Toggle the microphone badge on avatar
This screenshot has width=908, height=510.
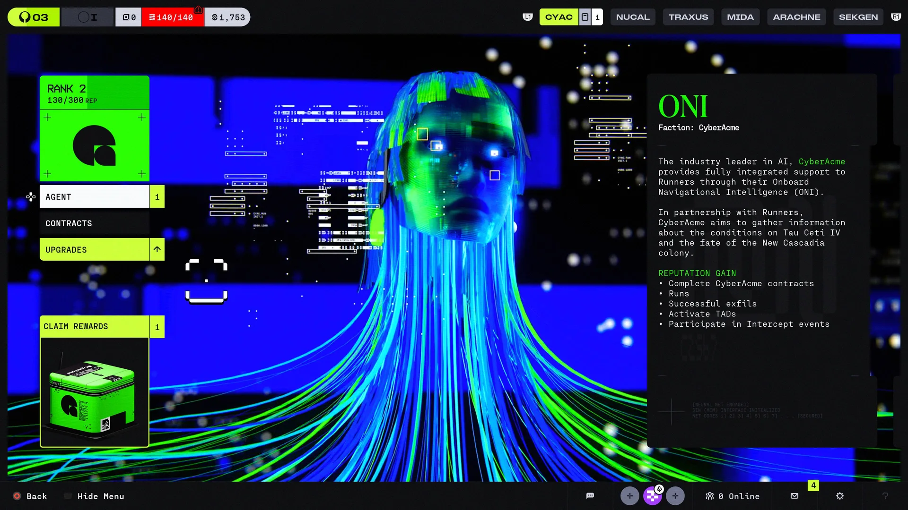(x=659, y=489)
